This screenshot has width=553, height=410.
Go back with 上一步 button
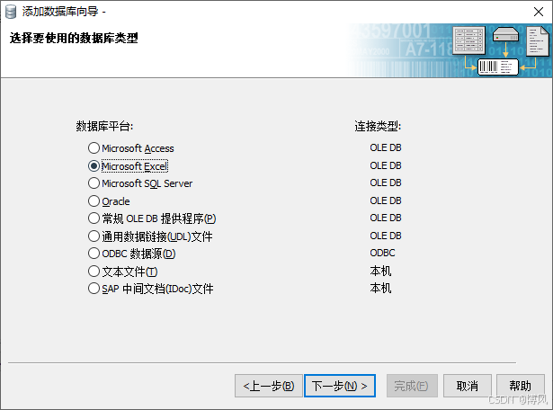tap(268, 386)
